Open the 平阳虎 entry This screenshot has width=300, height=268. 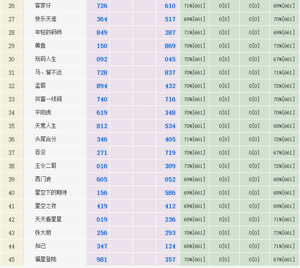(43, 113)
